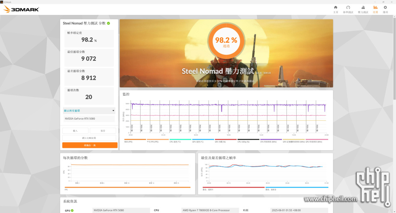The image size is (396, 213).
Task: Click green check next to GPU label
Action: pos(72,211)
